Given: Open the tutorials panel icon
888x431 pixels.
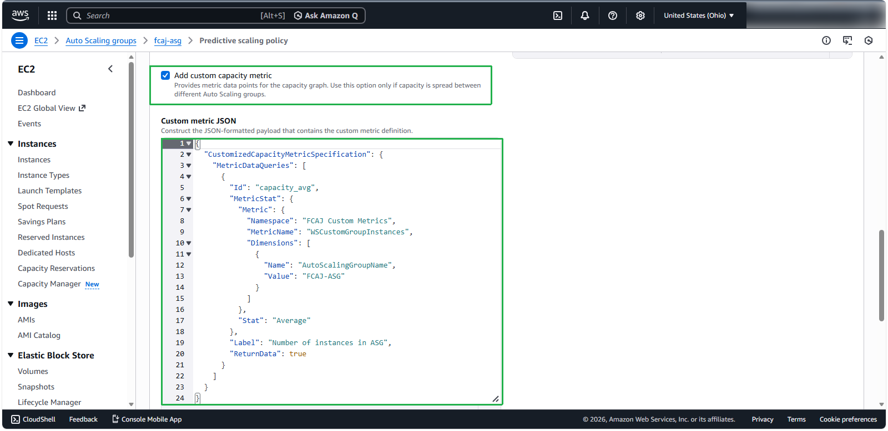Looking at the screenshot, I should click(847, 40).
